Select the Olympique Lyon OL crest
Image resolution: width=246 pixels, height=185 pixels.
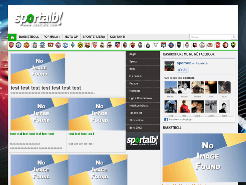coord(163,45)
